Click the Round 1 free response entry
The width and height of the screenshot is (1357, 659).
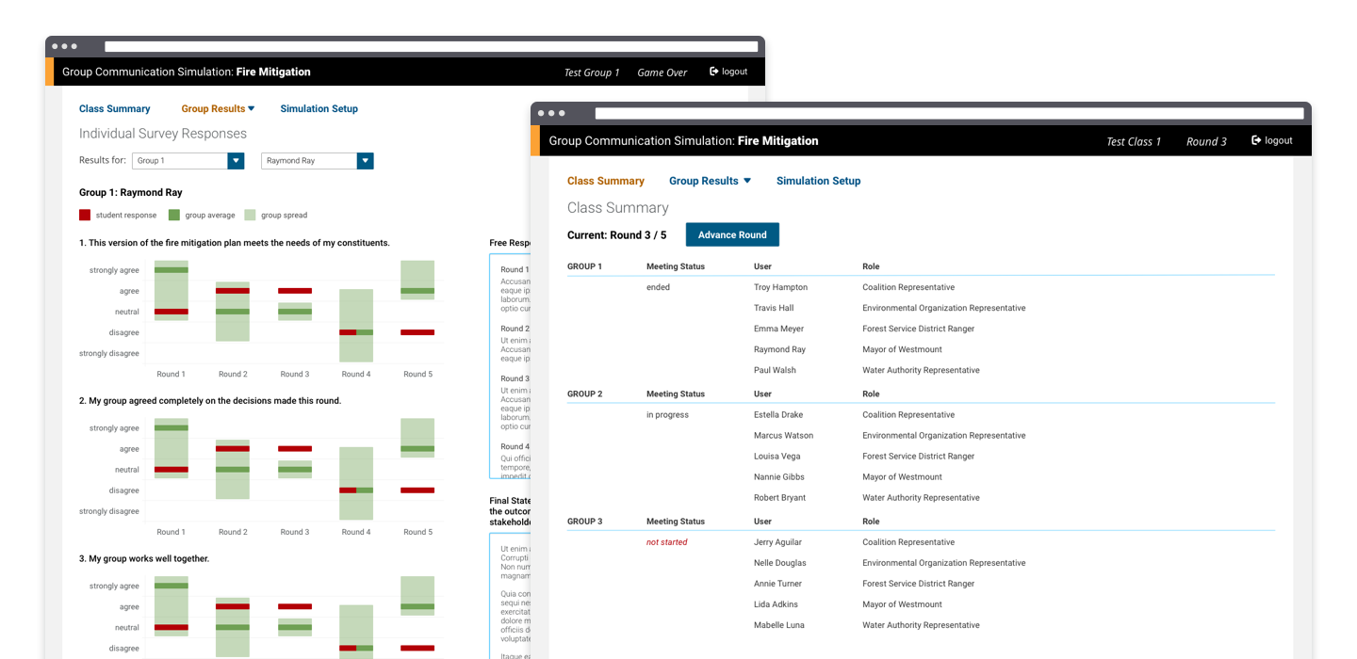tap(515, 270)
